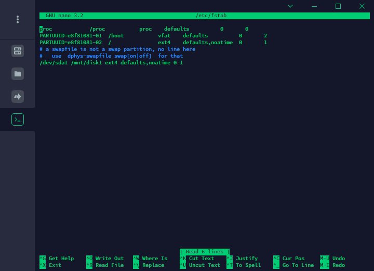The width and height of the screenshot is (374, 271).
Task: Click the /etc/fstab title in nano header
Action: pyautogui.click(x=211, y=16)
